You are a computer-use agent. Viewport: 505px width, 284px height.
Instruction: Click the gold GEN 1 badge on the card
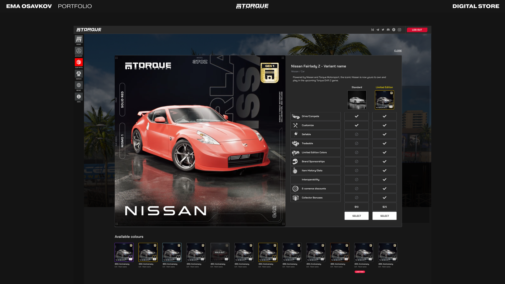270,73
